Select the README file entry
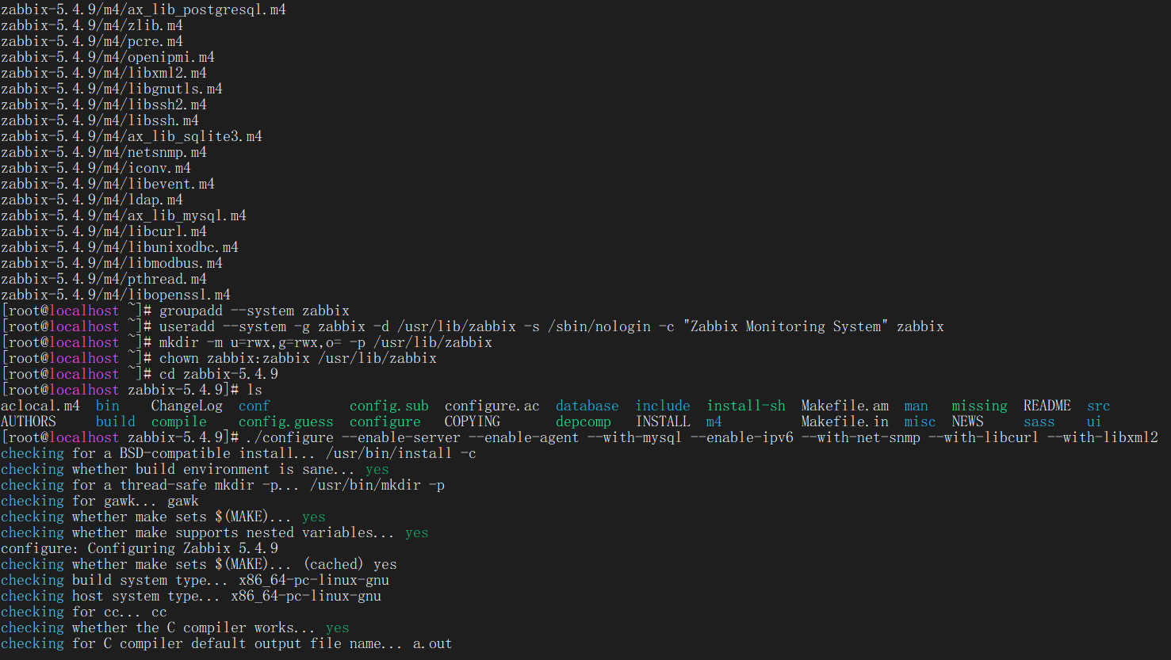The height and width of the screenshot is (660, 1171). [1047, 405]
